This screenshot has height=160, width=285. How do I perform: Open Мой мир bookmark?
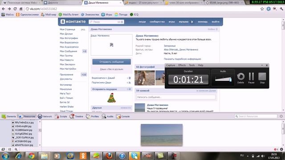click(49, 15)
